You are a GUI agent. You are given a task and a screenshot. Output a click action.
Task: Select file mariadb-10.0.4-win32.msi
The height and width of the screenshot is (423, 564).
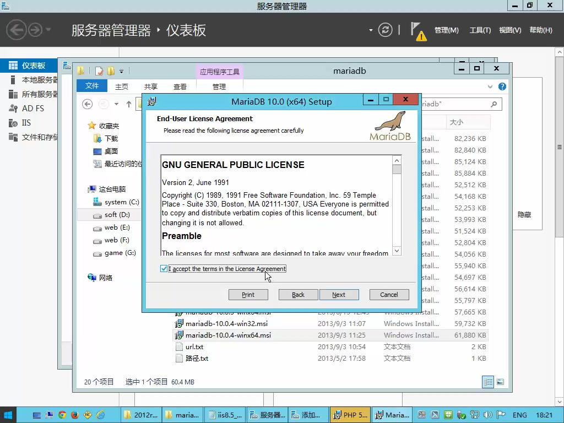(x=226, y=324)
